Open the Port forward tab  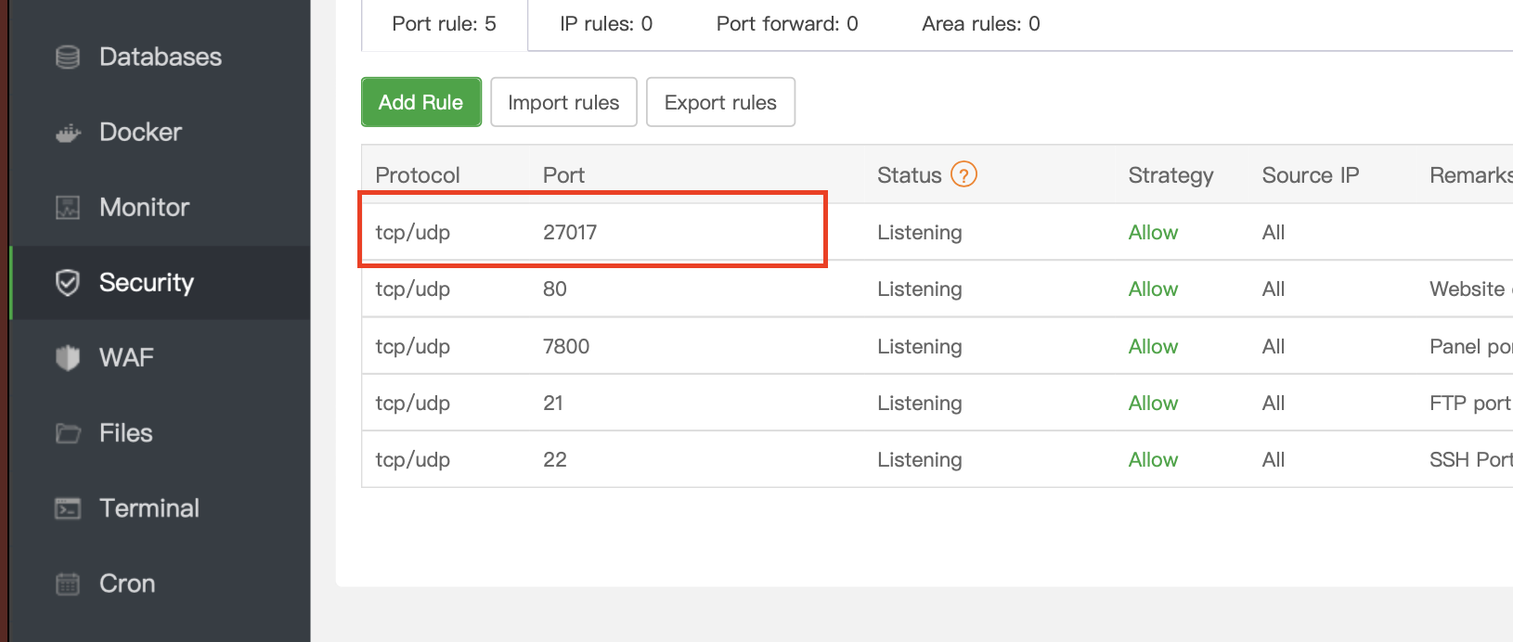click(787, 24)
